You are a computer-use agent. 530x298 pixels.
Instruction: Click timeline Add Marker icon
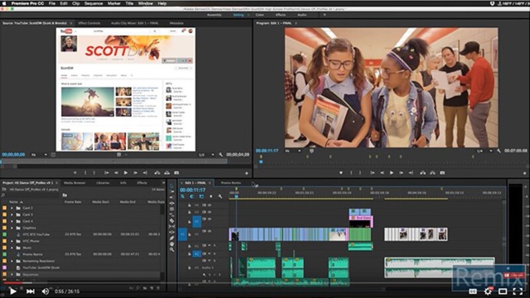click(x=211, y=196)
